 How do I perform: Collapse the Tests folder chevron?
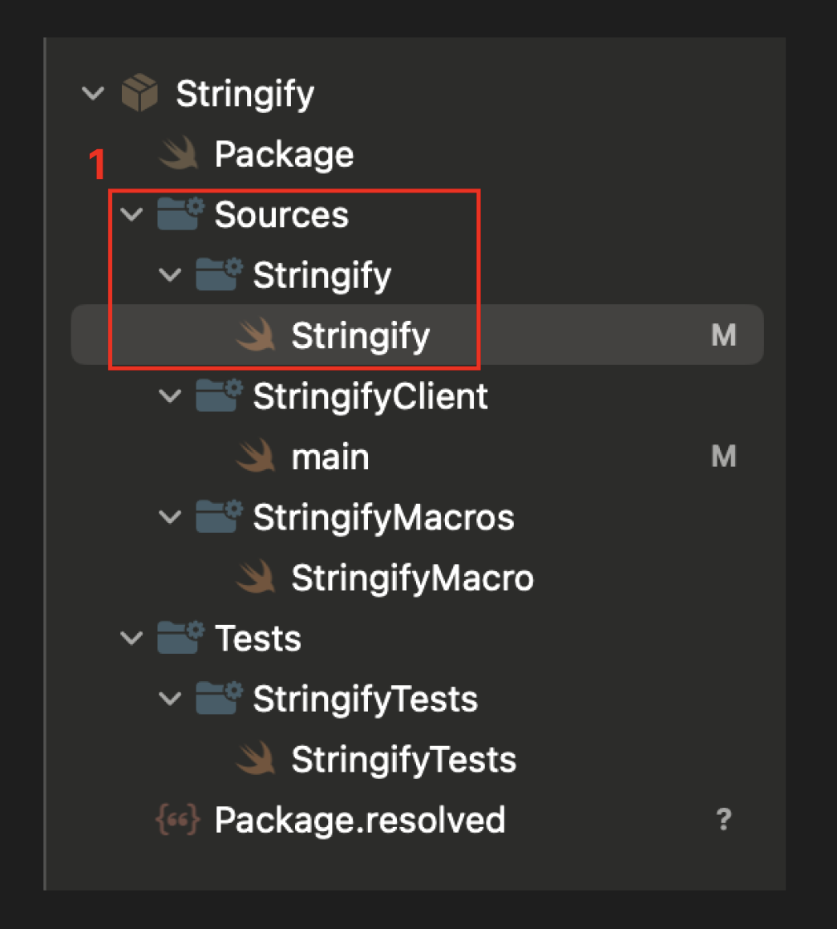(x=131, y=639)
